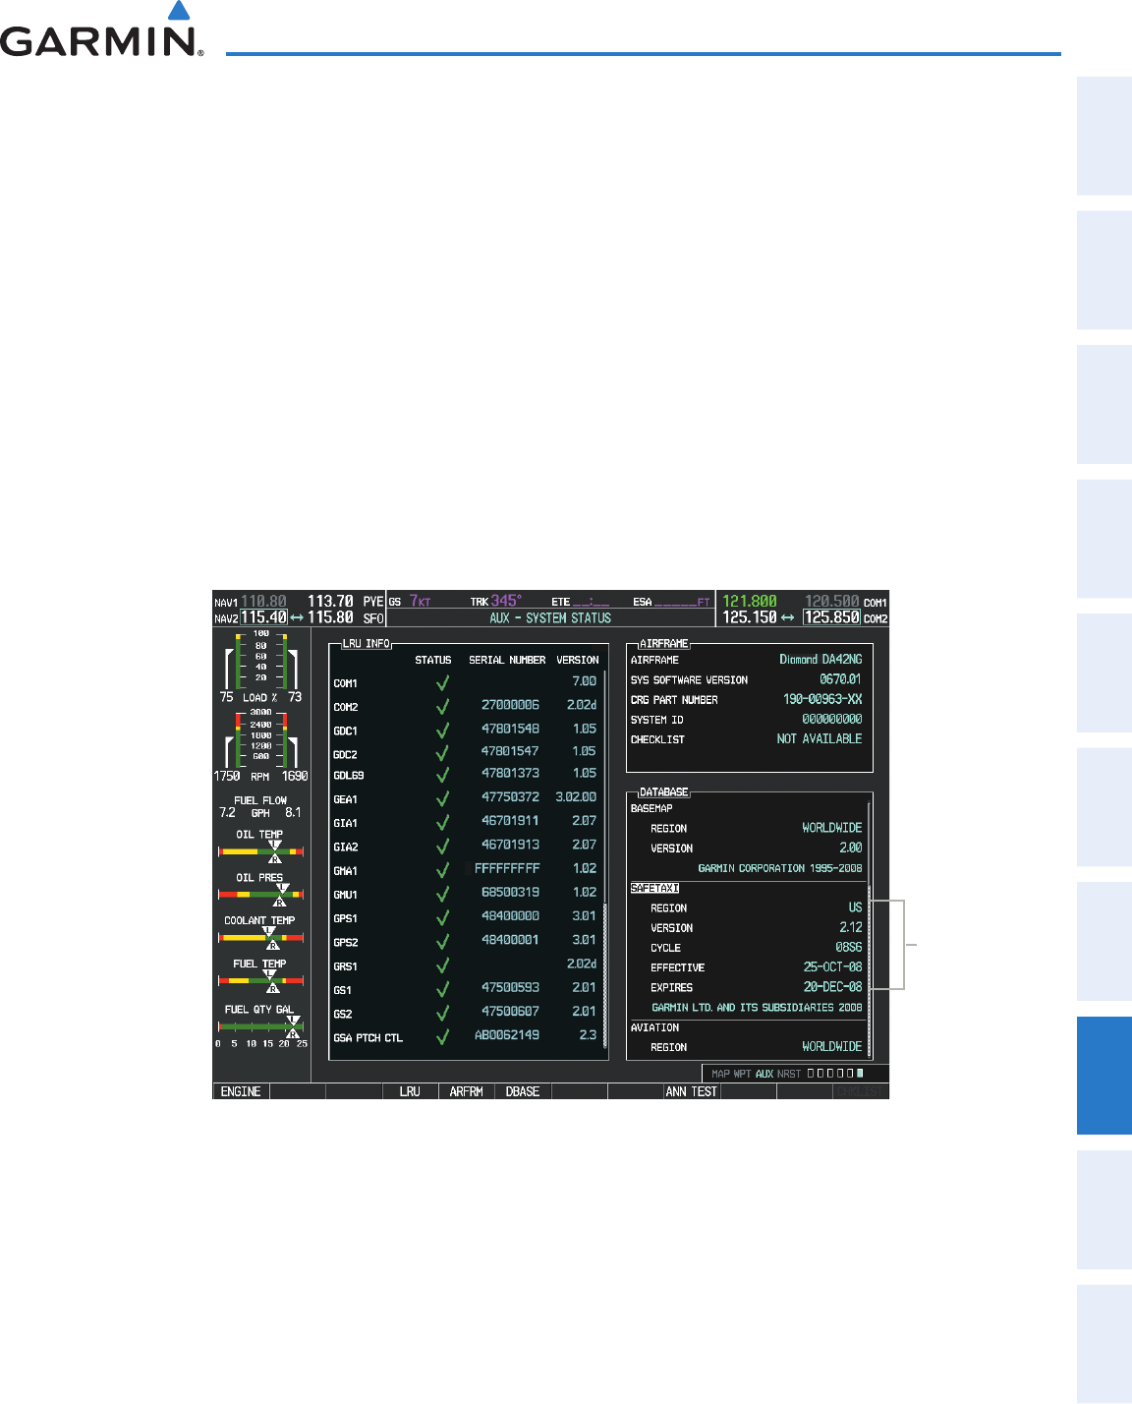Click the GIA2 status checkmark
The width and height of the screenshot is (1132, 1404).
(443, 847)
